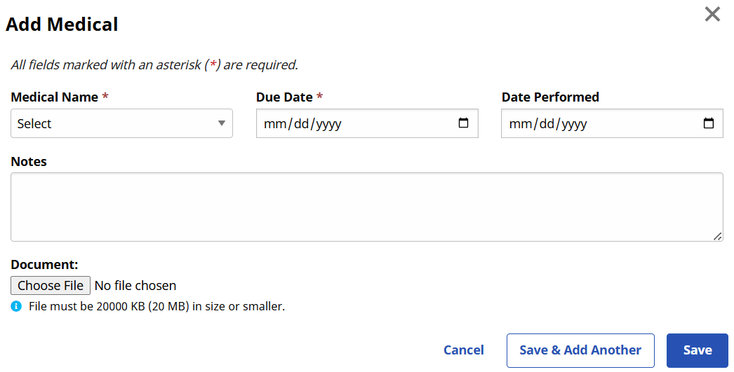The height and width of the screenshot is (372, 734).
Task: Click the Choose File button
Action: coord(51,285)
